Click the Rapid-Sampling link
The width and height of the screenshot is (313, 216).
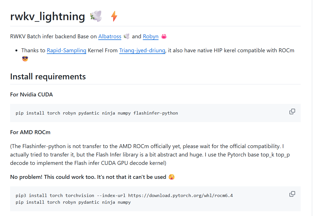(66, 50)
